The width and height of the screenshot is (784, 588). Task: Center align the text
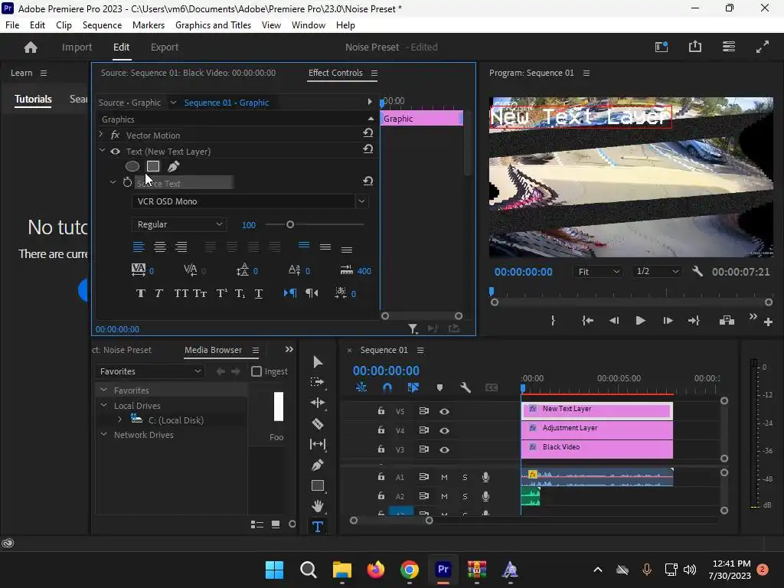(160, 247)
